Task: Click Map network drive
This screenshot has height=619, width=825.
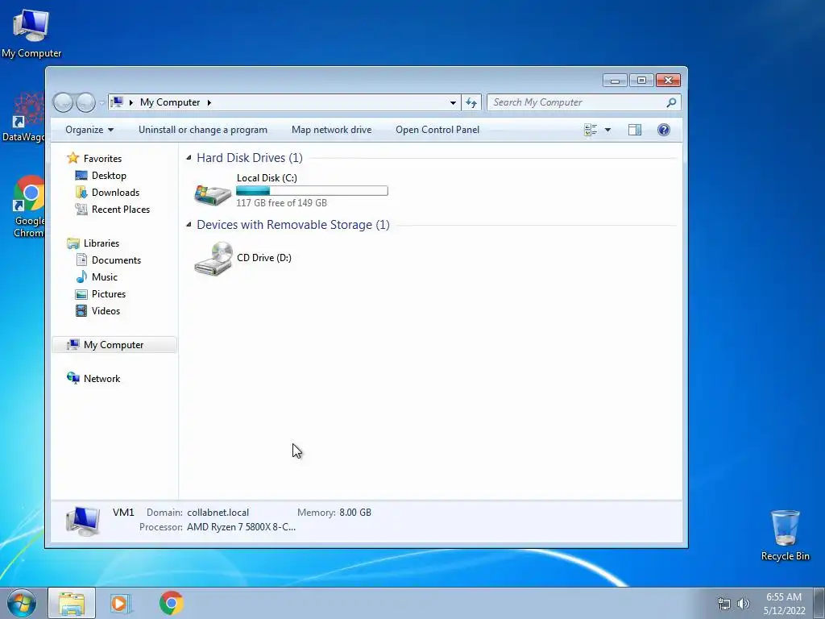Action: point(331,130)
